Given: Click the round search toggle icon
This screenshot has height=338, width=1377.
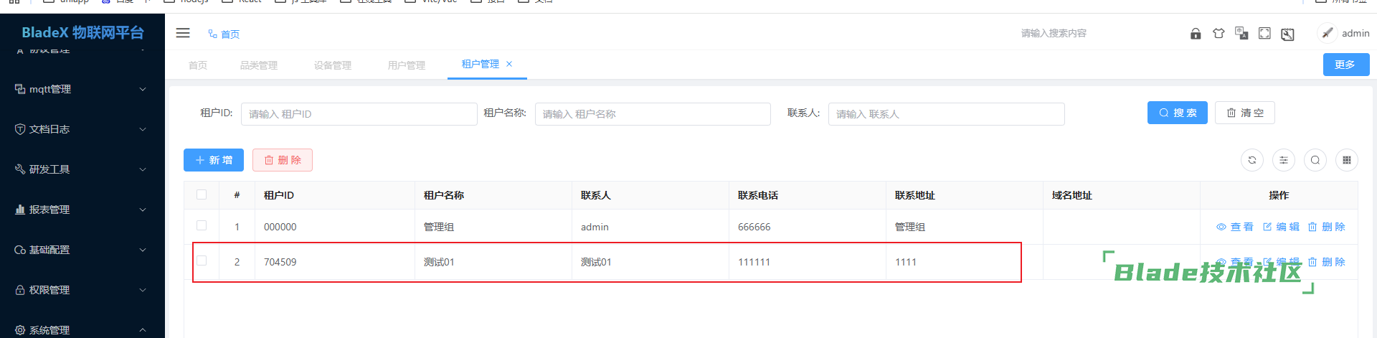Looking at the screenshot, I should [x=1315, y=160].
